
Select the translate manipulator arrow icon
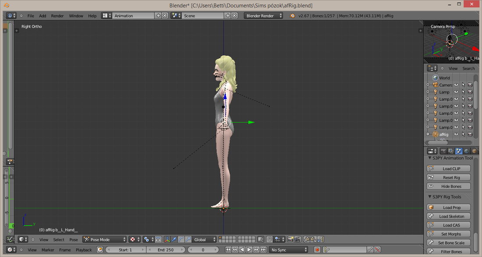pyautogui.click(x=174, y=239)
